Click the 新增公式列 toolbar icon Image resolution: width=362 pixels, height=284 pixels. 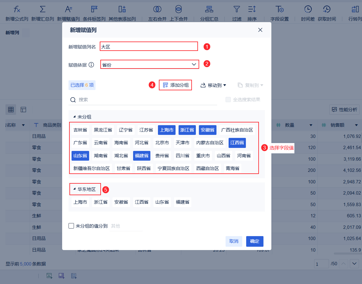point(17,9)
